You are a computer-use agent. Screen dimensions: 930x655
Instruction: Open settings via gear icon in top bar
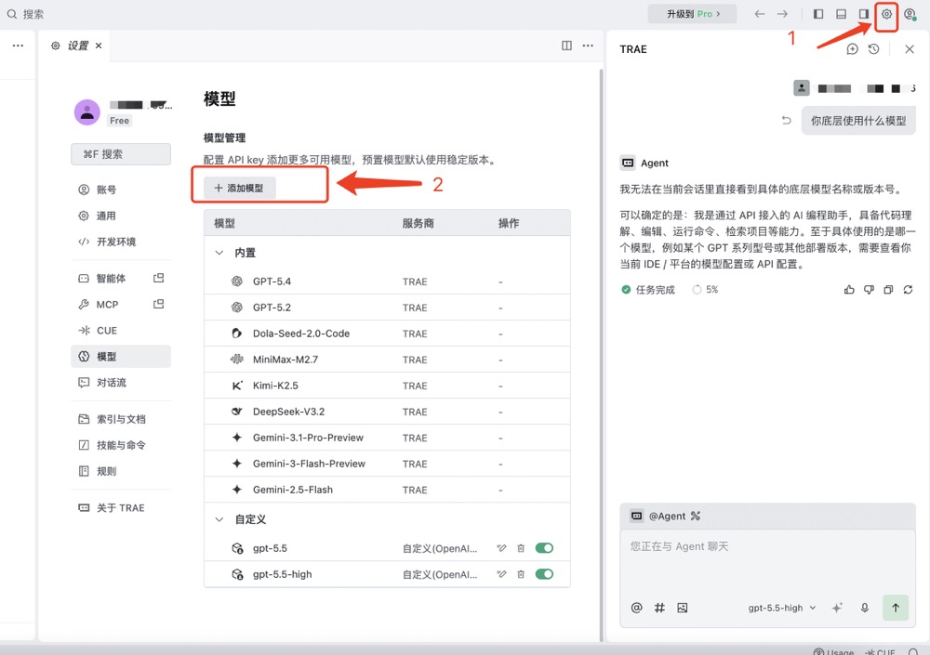coord(886,14)
